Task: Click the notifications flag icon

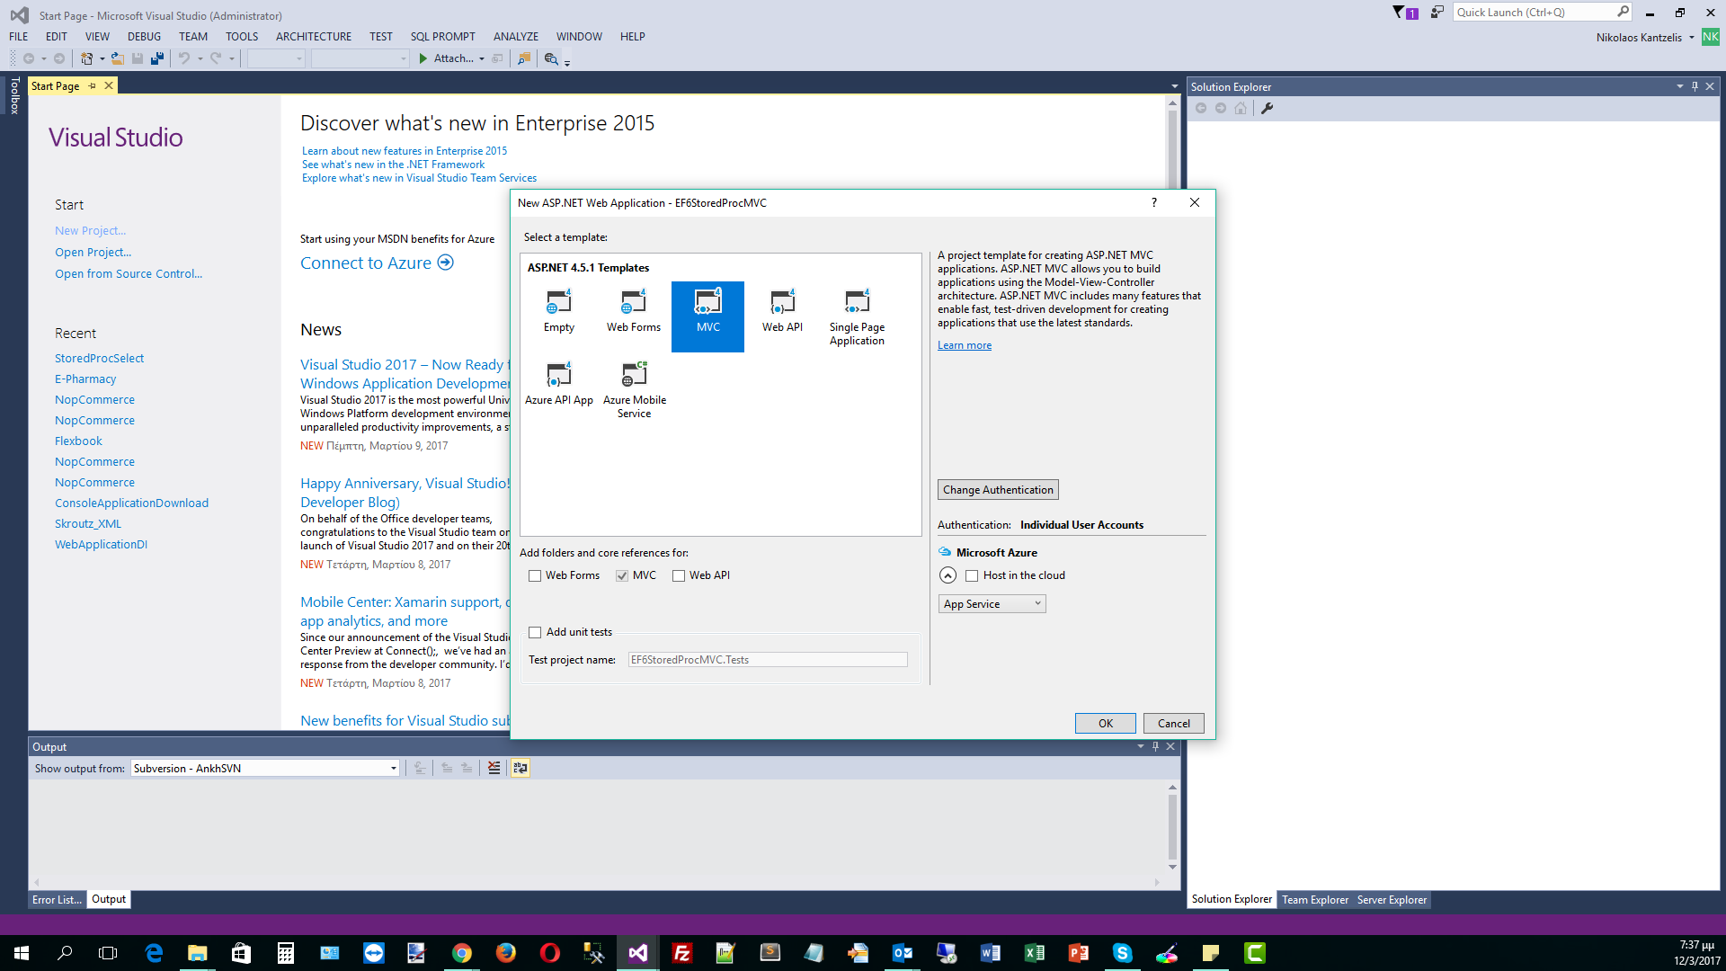Action: (x=1404, y=13)
